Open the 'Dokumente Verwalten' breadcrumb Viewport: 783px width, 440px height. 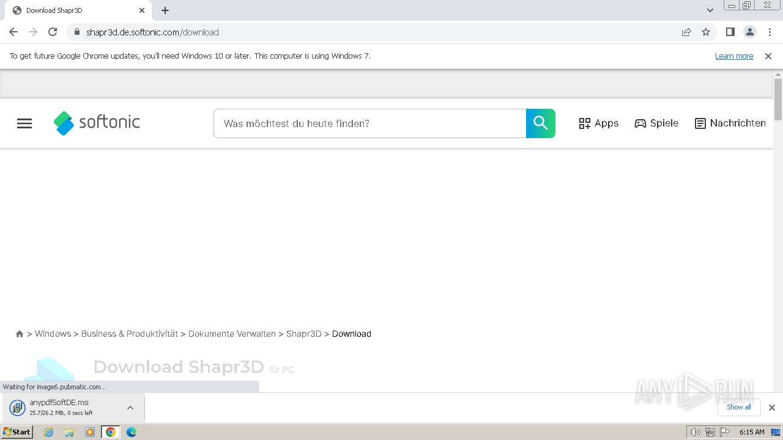232,334
